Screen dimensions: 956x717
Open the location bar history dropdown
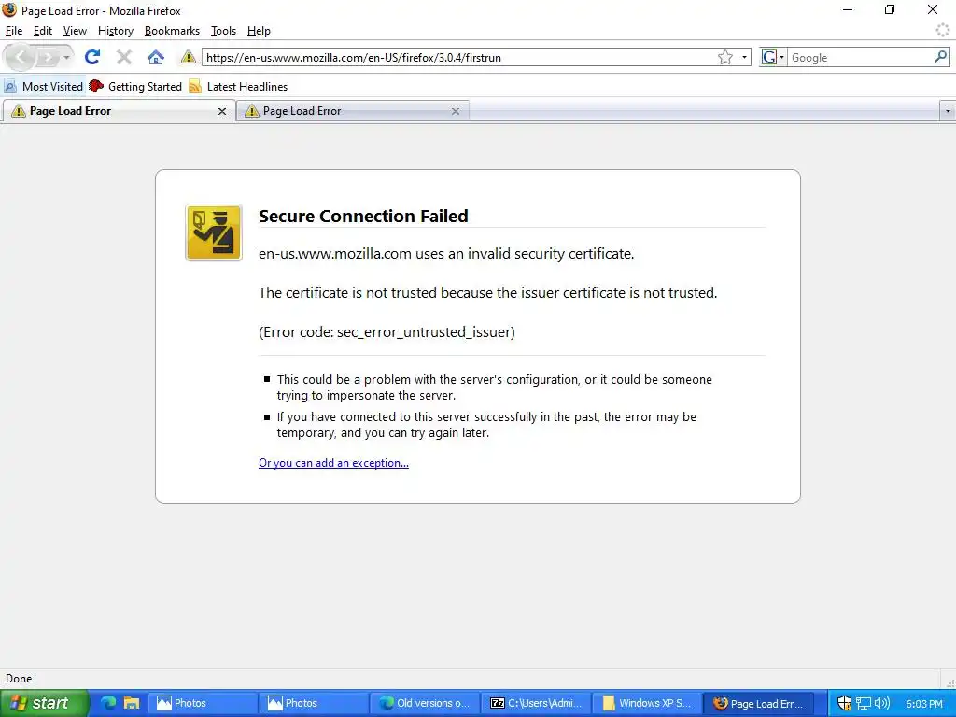click(x=744, y=57)
